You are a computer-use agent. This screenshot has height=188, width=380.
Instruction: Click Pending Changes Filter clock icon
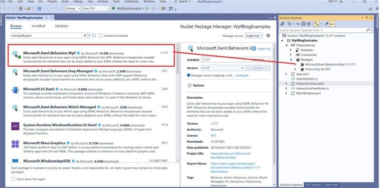pyautogui.click(x=290, y=24)
